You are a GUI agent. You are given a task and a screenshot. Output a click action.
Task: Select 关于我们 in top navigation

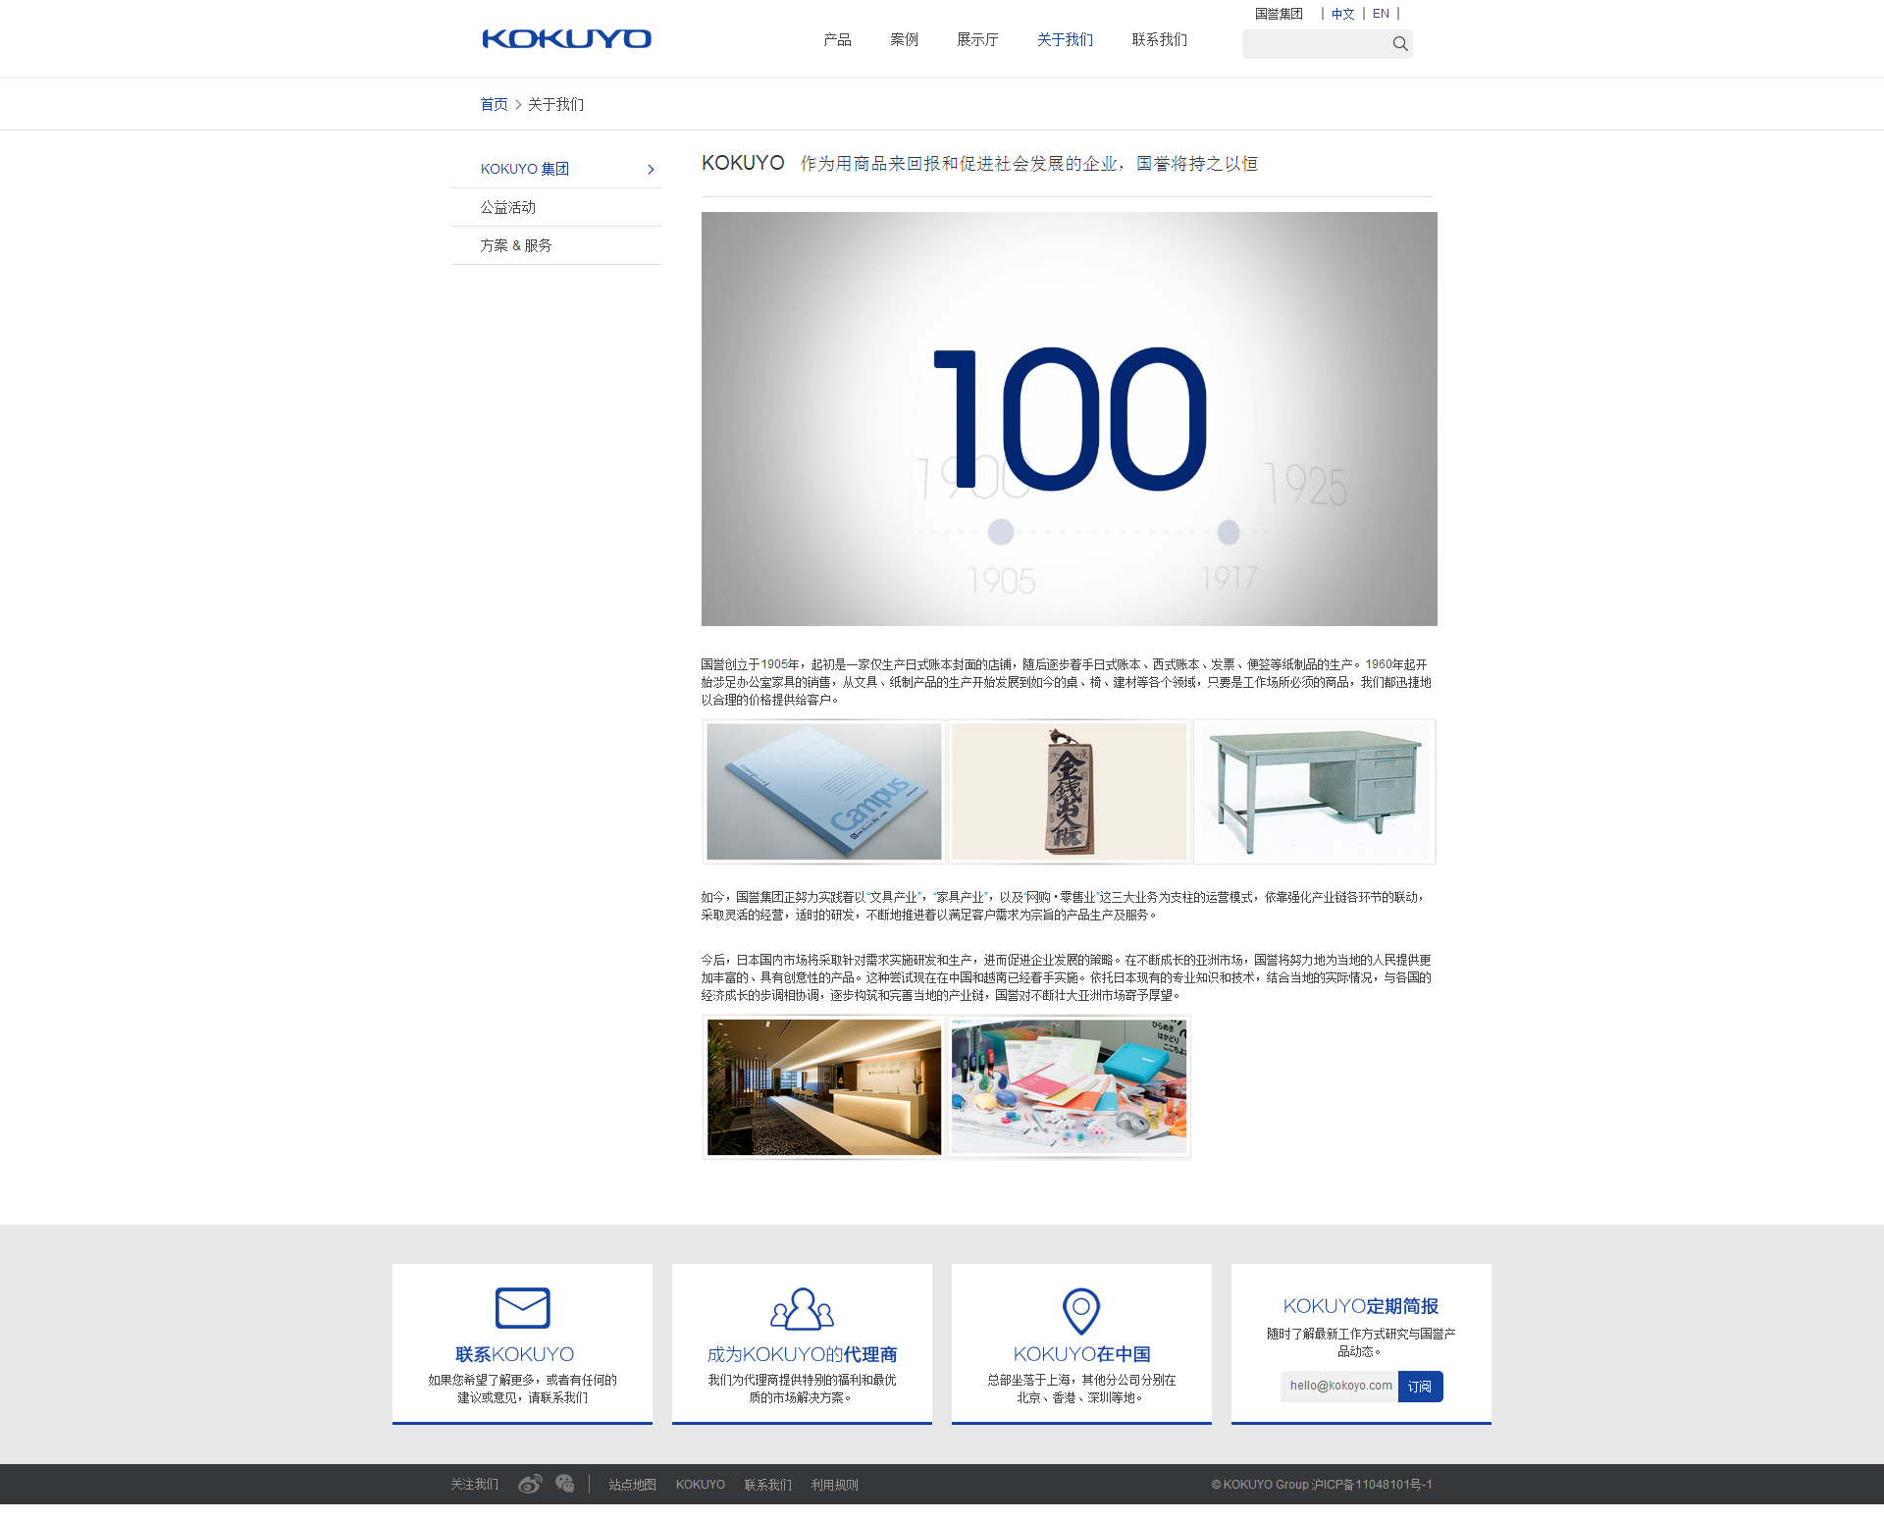[x=1065, y=39]
